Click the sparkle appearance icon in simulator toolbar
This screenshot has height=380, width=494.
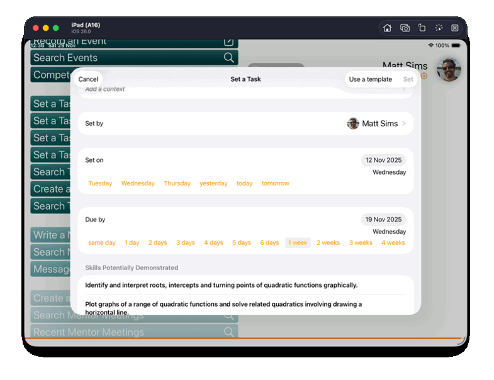pyautogui.click(x=439, y=28)
